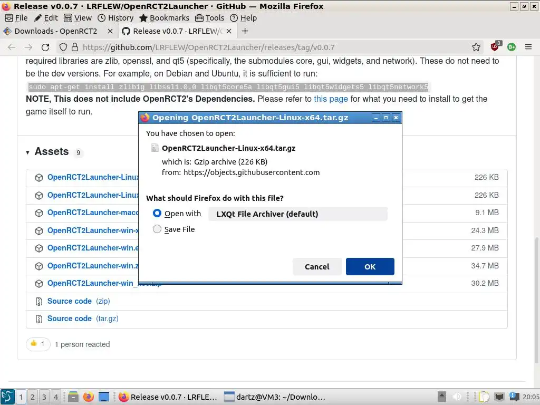
Task: Open the Edit menu
Action: click(46, 18)
